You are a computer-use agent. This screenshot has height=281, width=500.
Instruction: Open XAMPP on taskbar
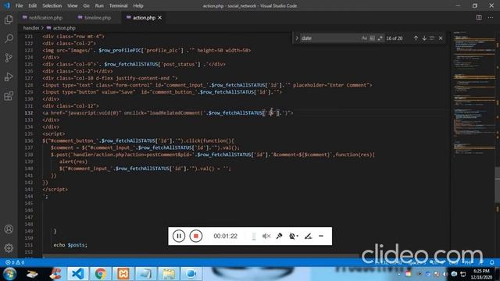click(123, 274)
